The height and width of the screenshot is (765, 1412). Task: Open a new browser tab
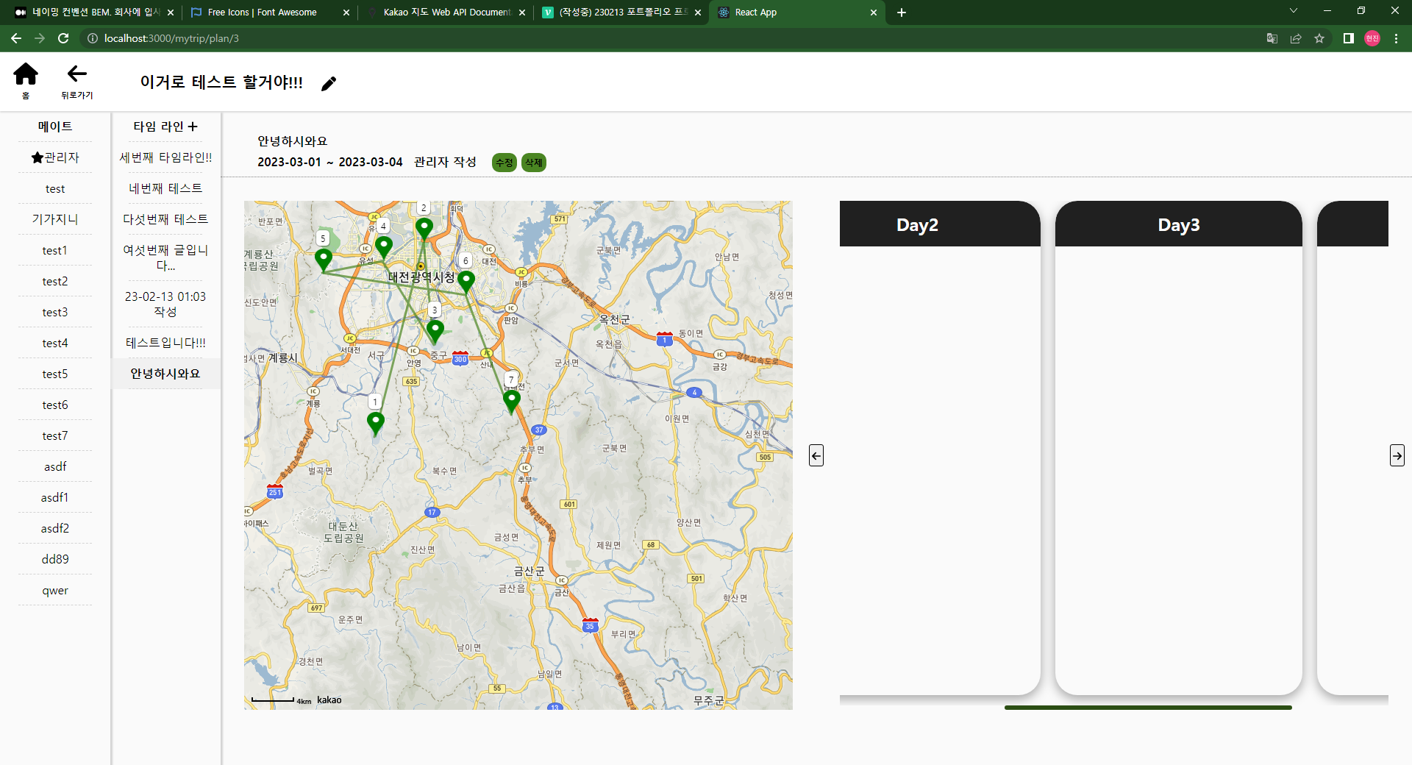[902, 13]
